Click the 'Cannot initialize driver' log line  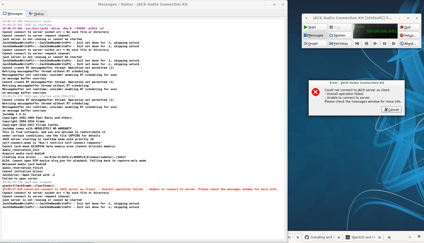click(23, 171)
